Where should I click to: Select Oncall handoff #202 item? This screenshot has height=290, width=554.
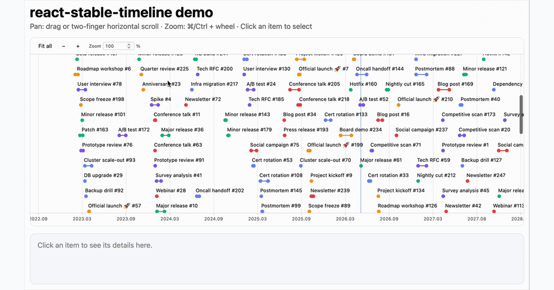220,190
